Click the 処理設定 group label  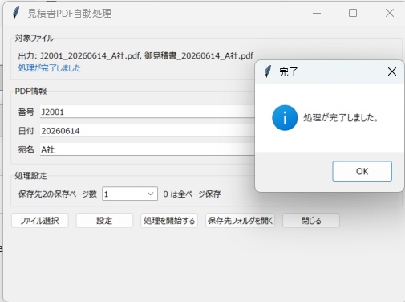pos(30,176)
